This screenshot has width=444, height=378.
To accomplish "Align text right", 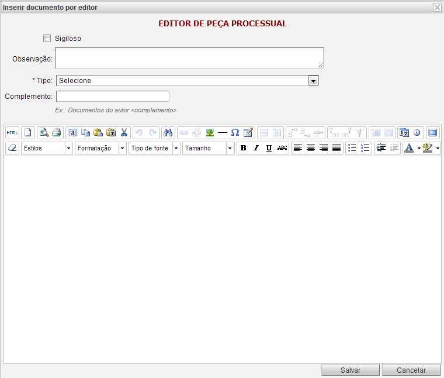I will click(324, 147).
